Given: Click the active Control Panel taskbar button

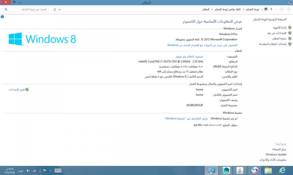Looking at the screenshot, I should click(x=211, y=171).
